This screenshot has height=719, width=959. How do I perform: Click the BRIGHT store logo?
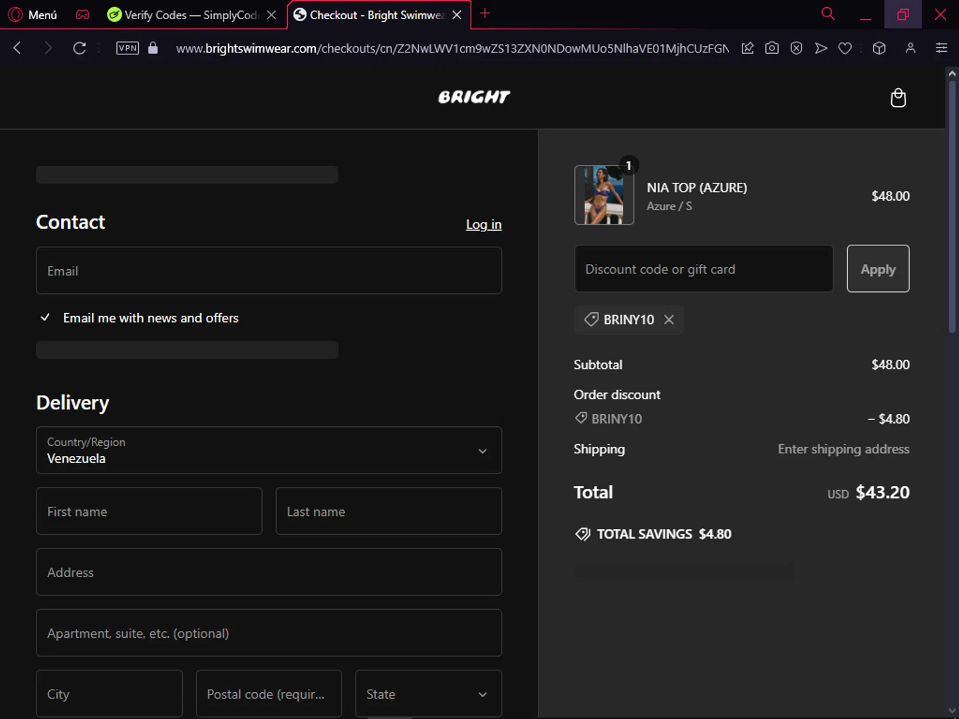(x=474, y=97)
